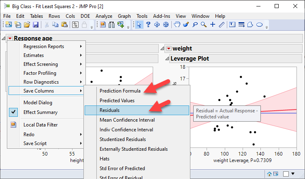This screenshot has width=305, height=179.
Task: Click the padlock icon in toolbar
Action: [84, 25]
